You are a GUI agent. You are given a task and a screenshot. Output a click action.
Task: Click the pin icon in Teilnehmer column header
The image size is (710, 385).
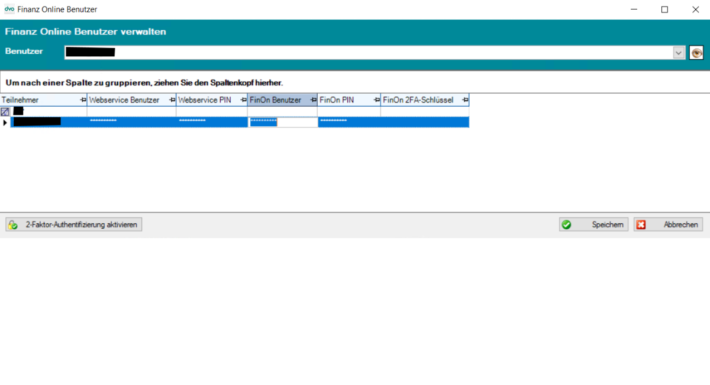tap(83, 100)
